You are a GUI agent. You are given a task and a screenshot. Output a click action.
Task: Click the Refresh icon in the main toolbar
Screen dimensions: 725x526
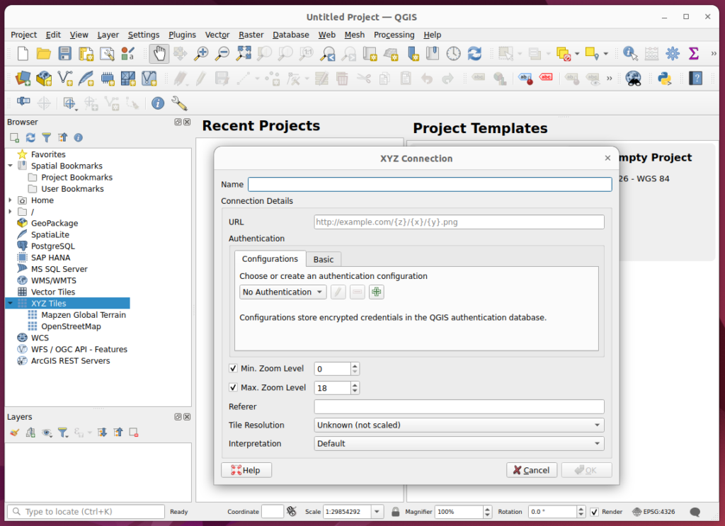(x=474, y=54)
